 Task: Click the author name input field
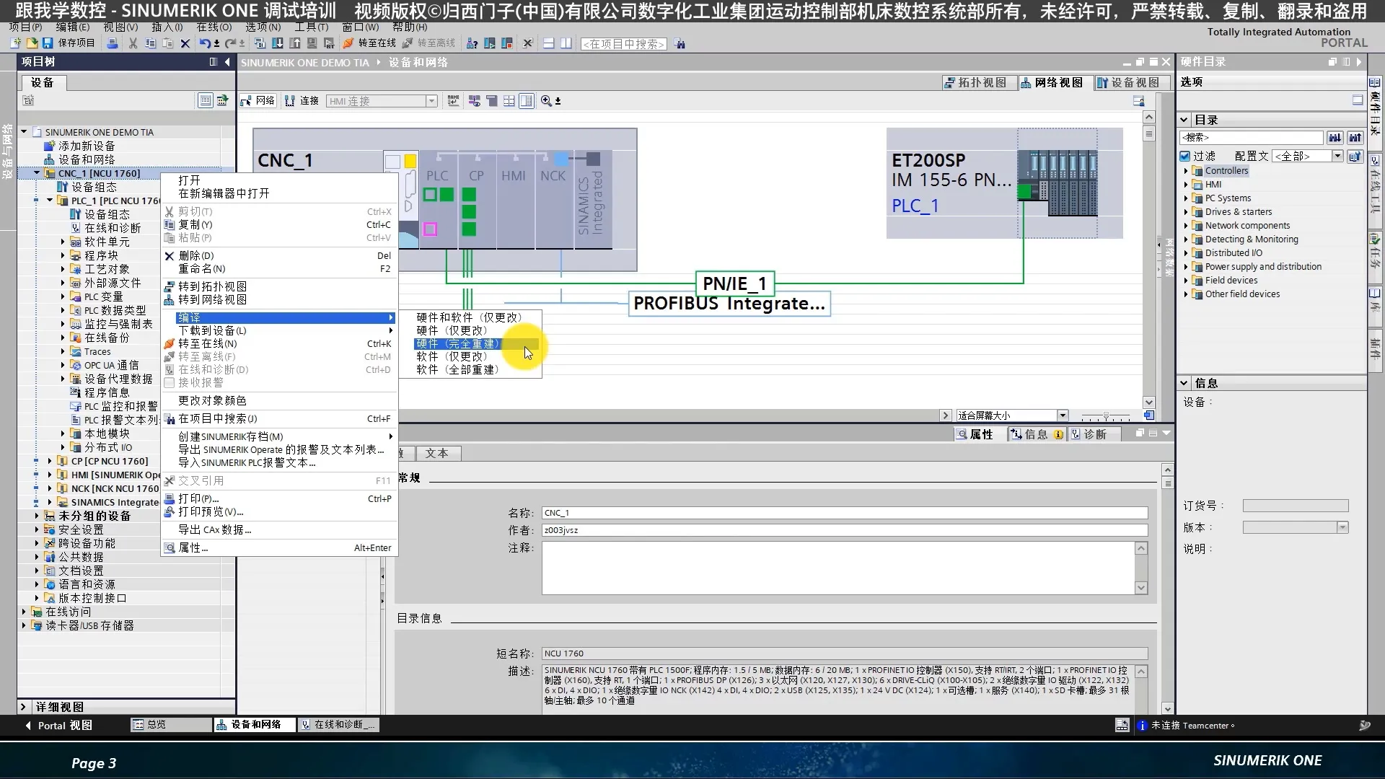pyautogui.click(x=844, y=530)
